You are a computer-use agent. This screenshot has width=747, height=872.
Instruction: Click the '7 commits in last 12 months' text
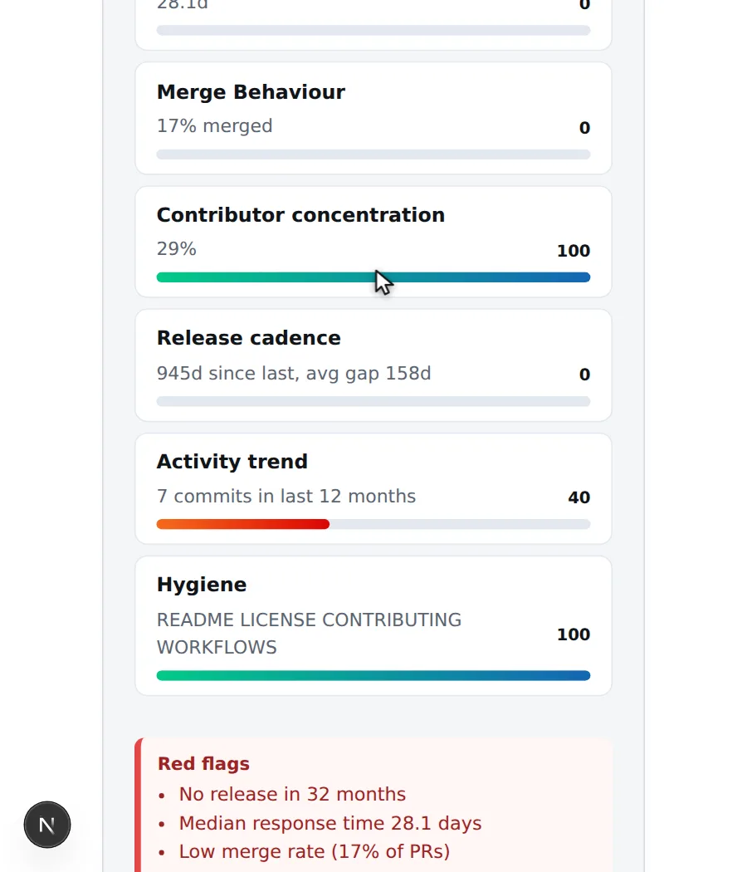(x=286, y=496)
